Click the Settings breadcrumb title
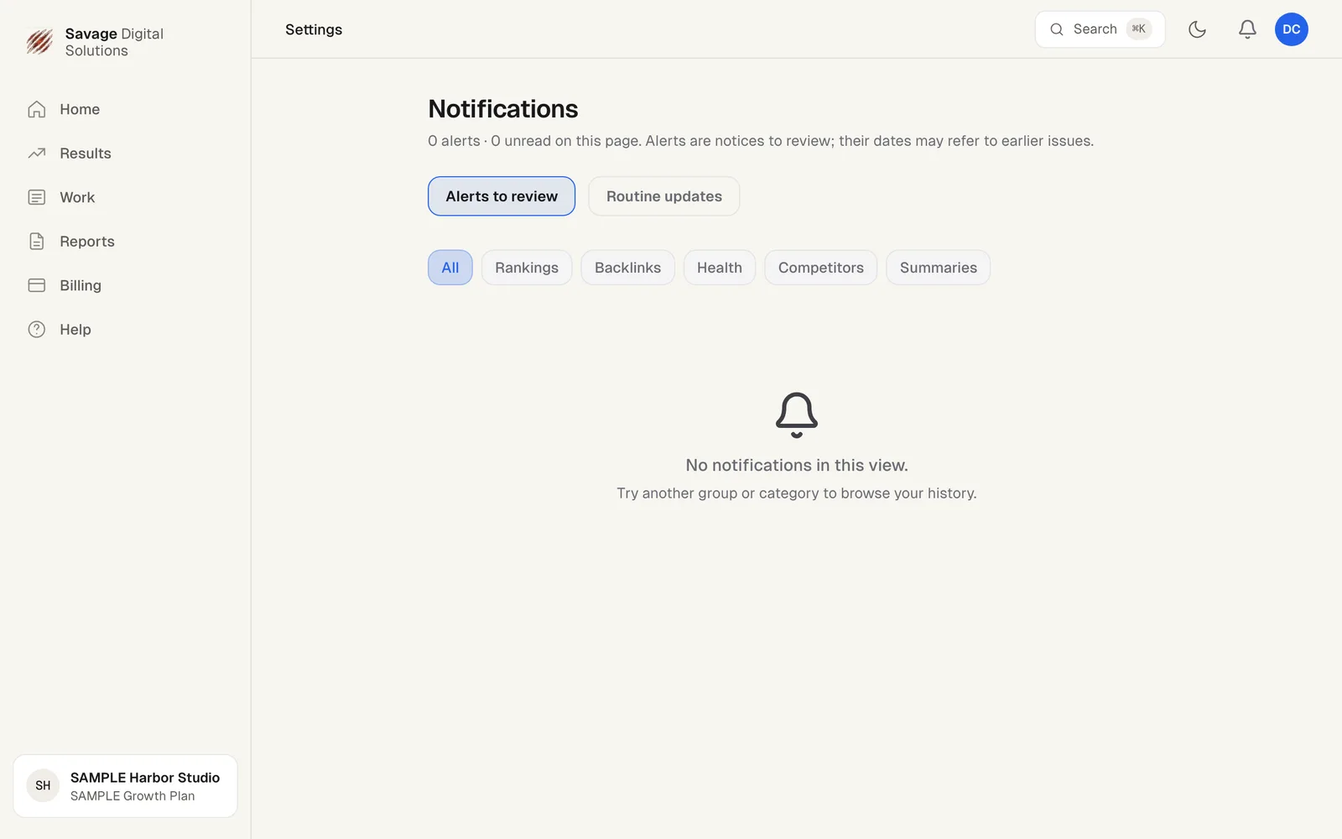The height and width of the screenshot is (839, 1342). point(314,29)
